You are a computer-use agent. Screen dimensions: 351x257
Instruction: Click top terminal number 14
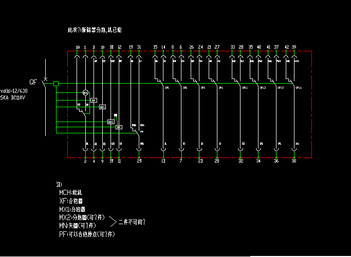[163, 47]
